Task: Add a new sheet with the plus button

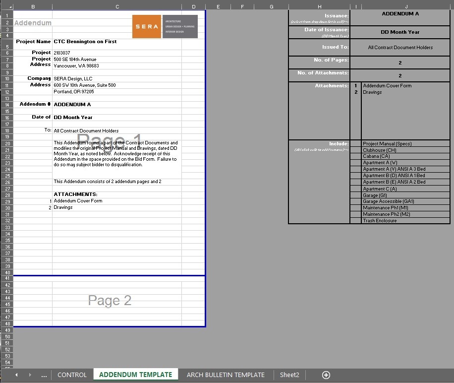Action: point(326,375)
